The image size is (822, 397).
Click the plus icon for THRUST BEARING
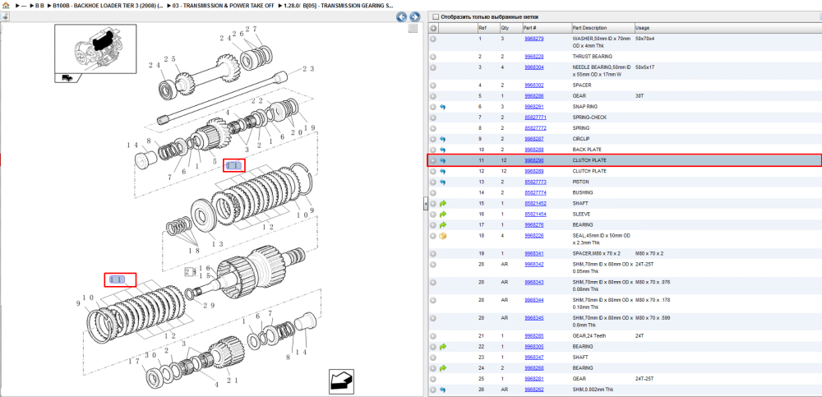point(433,56)
